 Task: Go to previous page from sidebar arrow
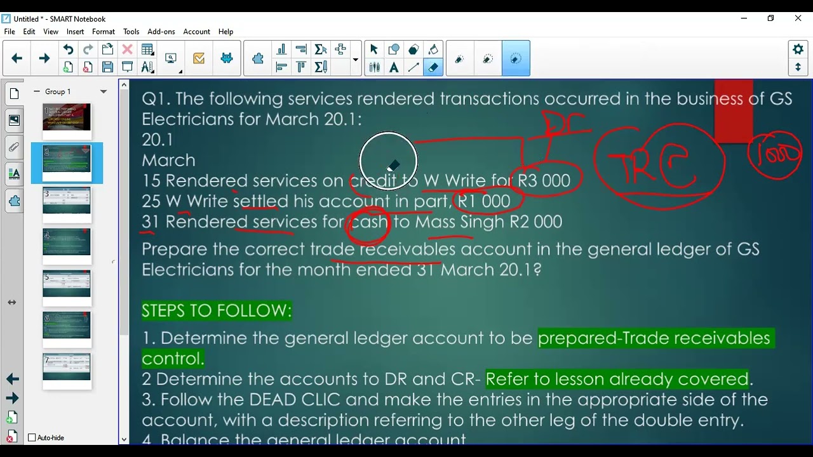coord(13,379)
